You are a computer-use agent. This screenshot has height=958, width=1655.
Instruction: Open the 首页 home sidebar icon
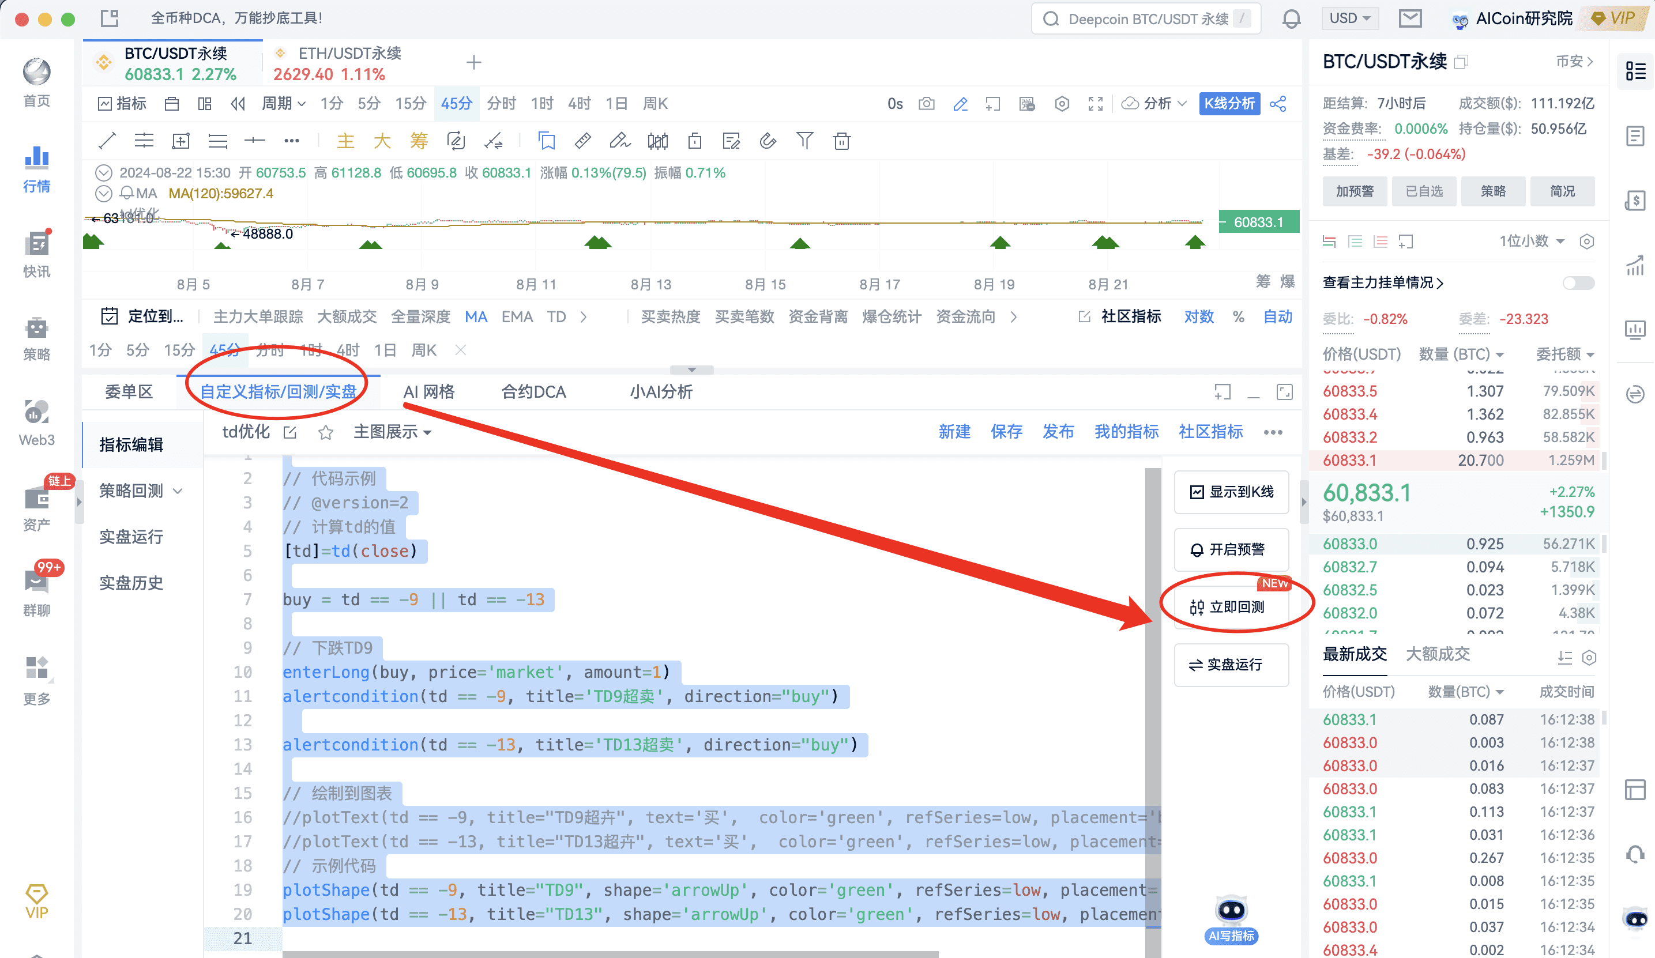point(37,82)
